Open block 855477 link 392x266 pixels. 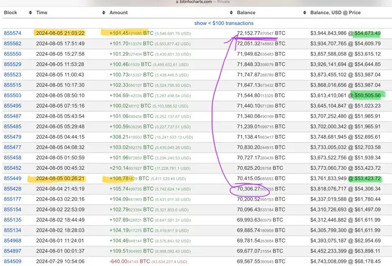pos(13,147)
